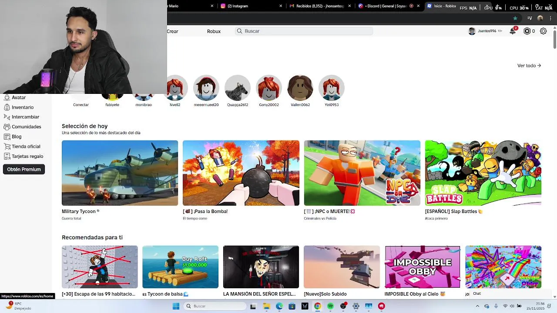Open OBS Studio from taskbar
This screenshot has width=557, height=313.
343,306
